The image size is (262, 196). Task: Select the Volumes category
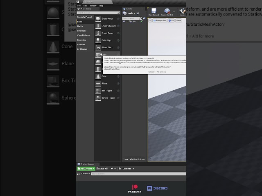pos(81,45)
